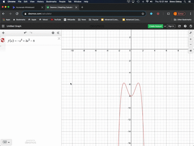194x146 pixels.
Task: Open graph settings wrench
Action: coord(191,33)
